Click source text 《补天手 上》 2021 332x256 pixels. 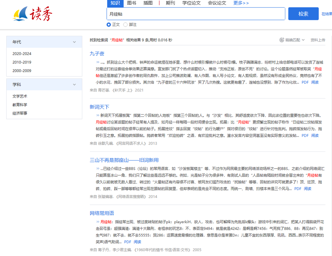click(128, 90)
